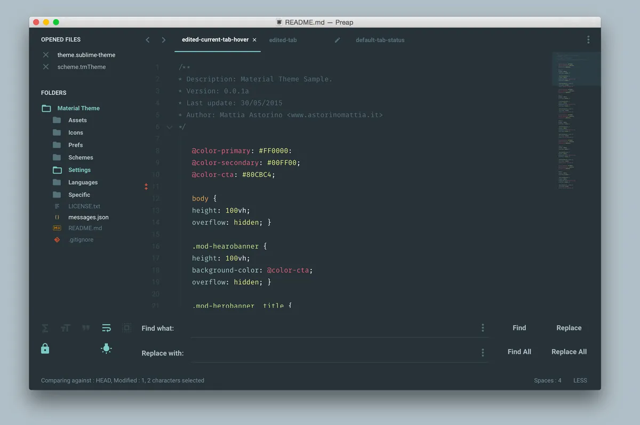The image size is (640, 425).
Task: Open Find what history dropdown dots
Action: [x=483, y=328]
